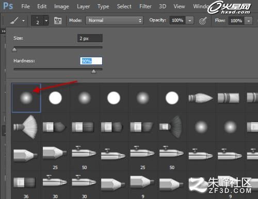Expand the Opacity slider arrow
The height and width of the screenshot is (199, 258).
(x=190, y=21)
